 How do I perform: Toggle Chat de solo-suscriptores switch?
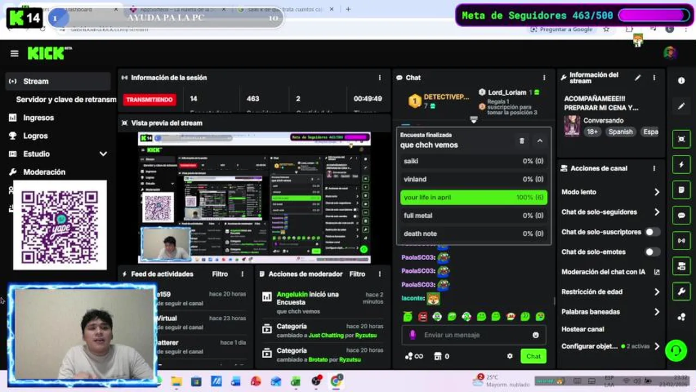652,232
